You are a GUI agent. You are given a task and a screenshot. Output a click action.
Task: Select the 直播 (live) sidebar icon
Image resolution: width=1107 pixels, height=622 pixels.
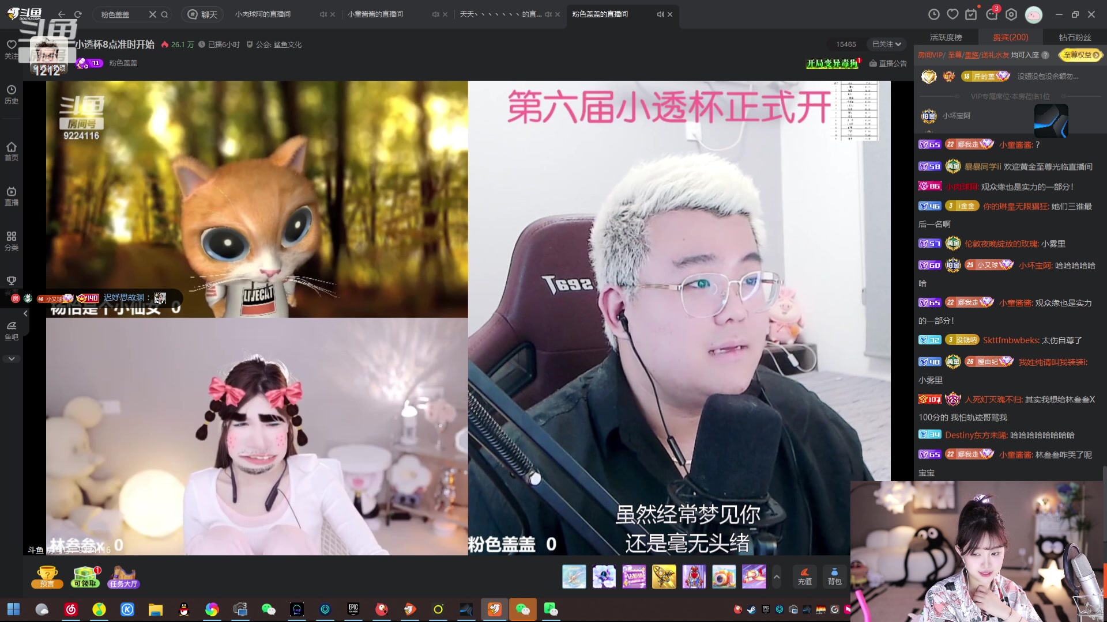[x=12, y=196]
